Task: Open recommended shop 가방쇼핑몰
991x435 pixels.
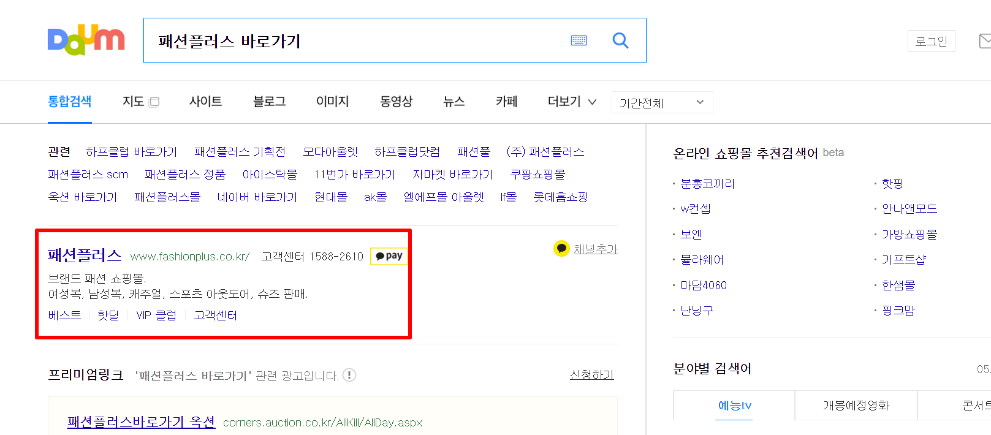Action: point(909,235)
